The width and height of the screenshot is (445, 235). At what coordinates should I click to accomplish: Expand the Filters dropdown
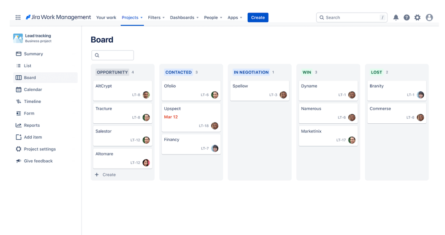tap(156, 17)
